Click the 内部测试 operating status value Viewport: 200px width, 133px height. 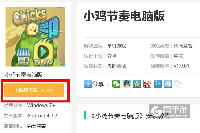click(x=116, y=66)
